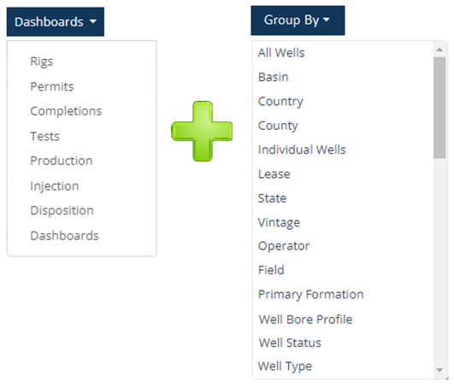Pick the Disposition dashboard item

[x=62, y=210]
